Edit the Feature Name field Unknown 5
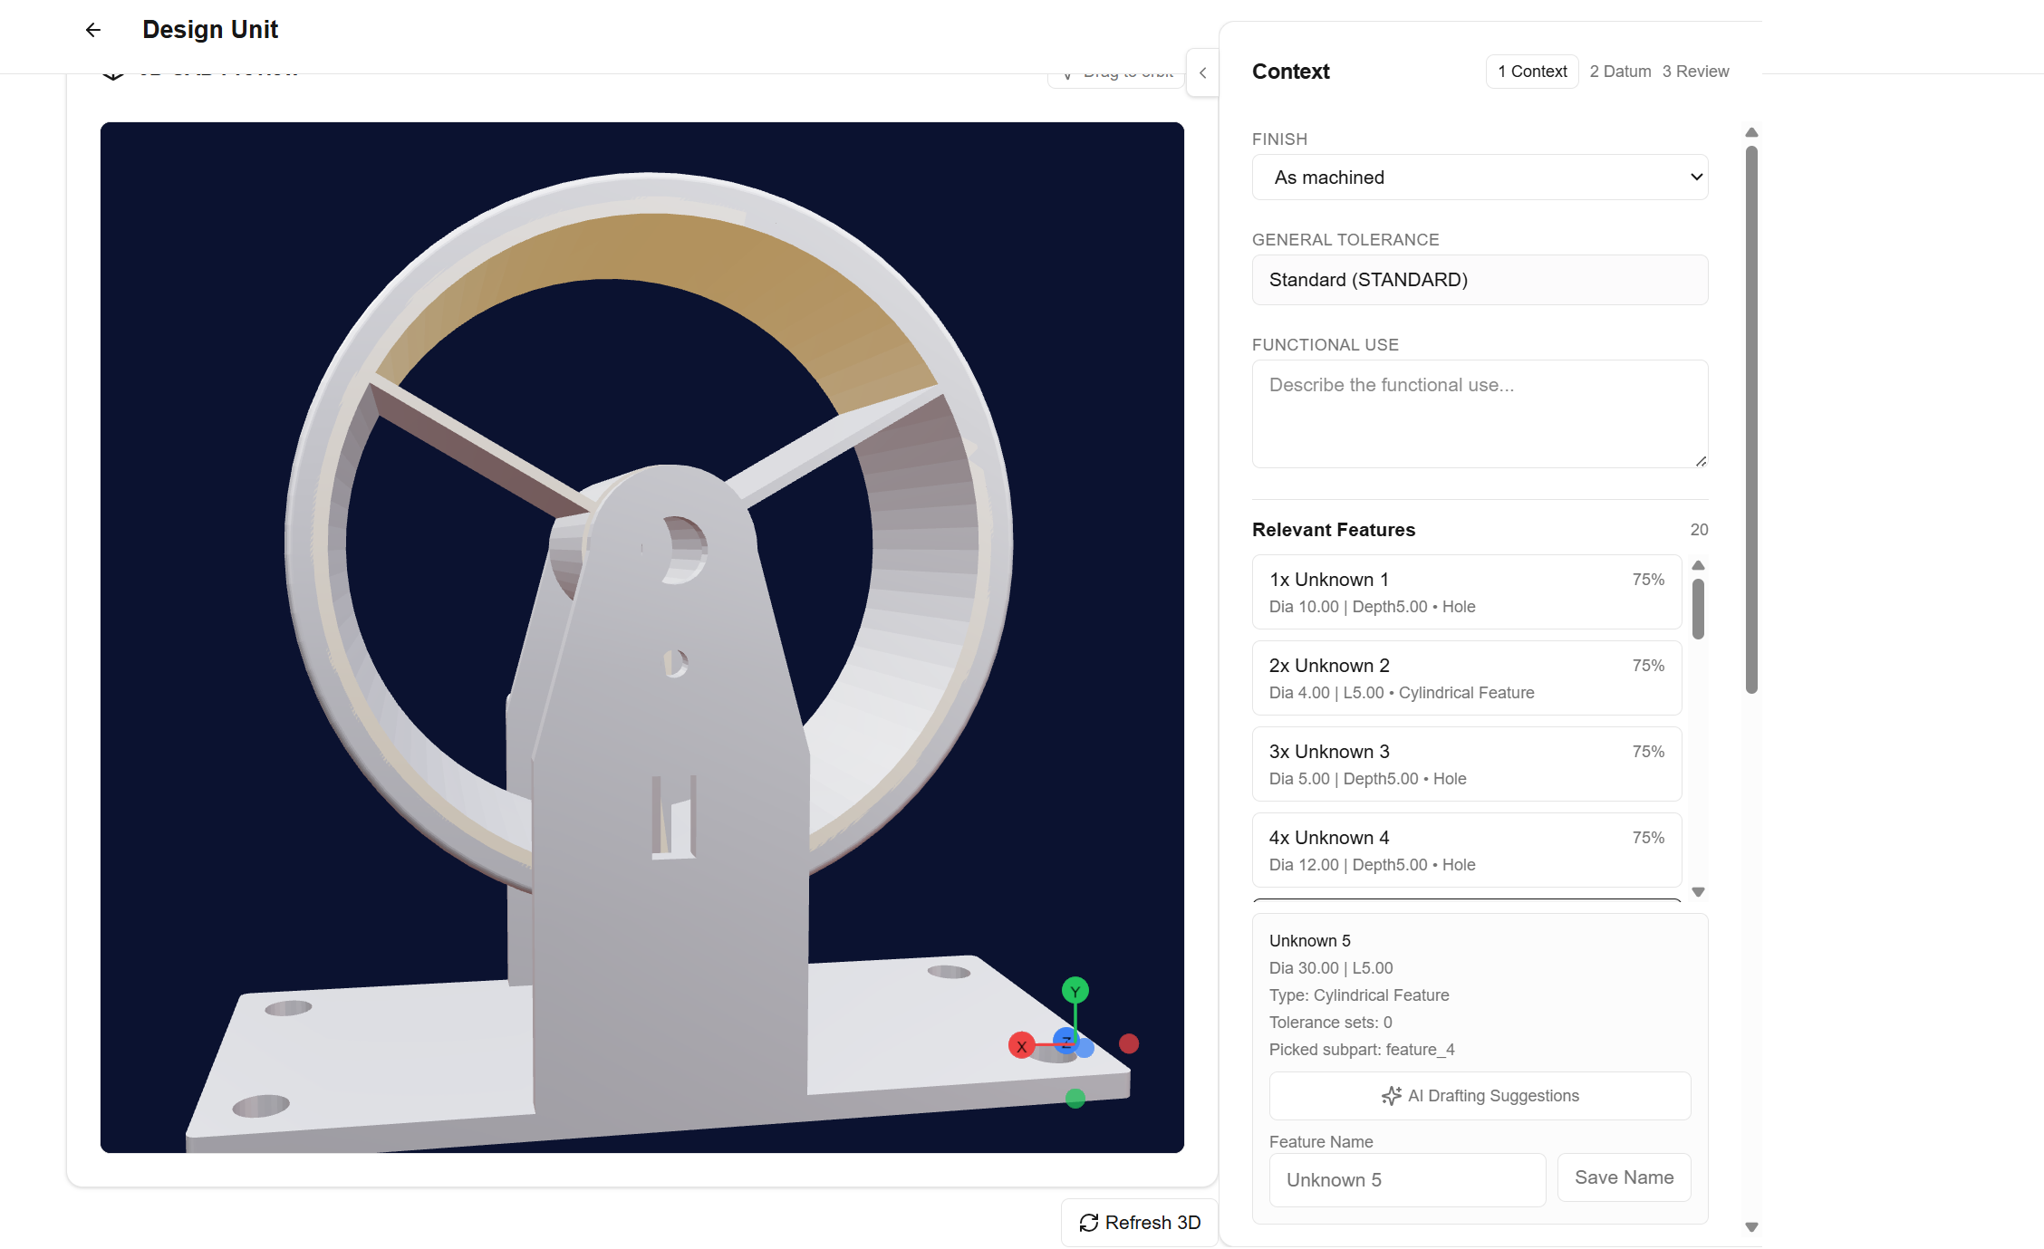This screenshot has height=1249, width=2044. (x=1407, y=1180)
